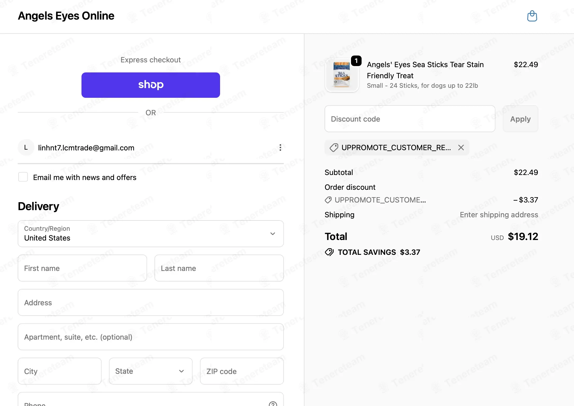Click the account avatar letter L
Image resolution: width=574 pixels, height=406 pixels.
coord(26,147)
